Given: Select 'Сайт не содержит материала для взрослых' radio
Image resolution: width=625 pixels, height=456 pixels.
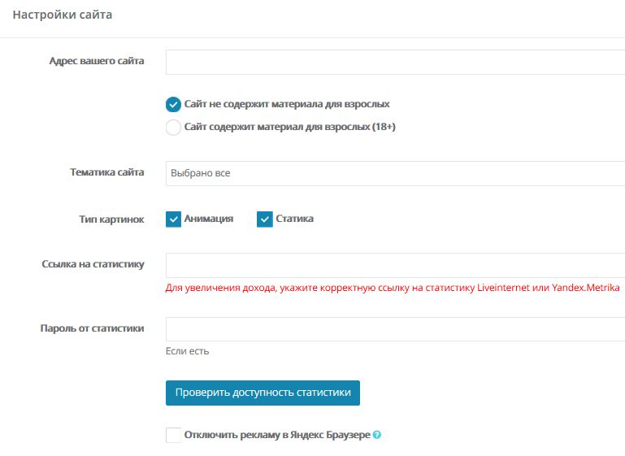Looking at the screenshot, I should point(173,105).
